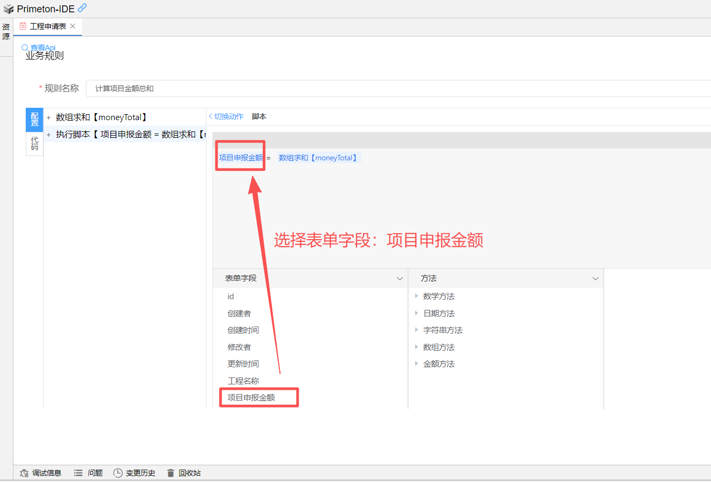
Task: Expand the 数学方法 tree node
Action: coord(417,296)
